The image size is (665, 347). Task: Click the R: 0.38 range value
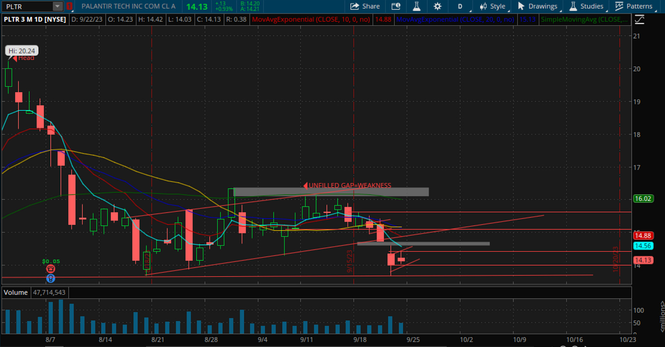[236, 20]
